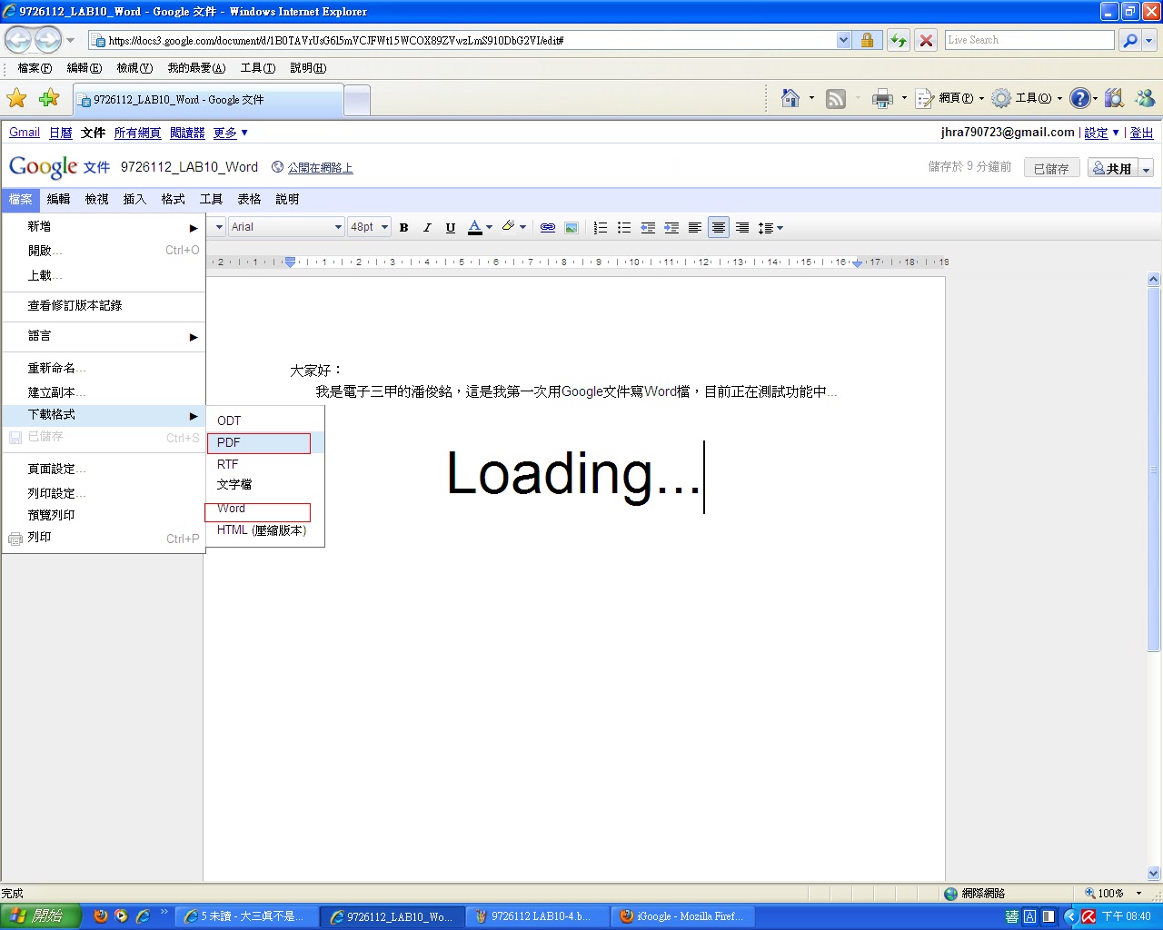Select 重新命名 in the File menu
This screenshot has width=1163, height=930.
click(104, 368)
